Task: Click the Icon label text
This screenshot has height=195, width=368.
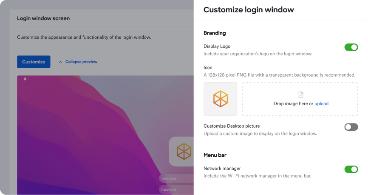Action: (x=208, y=68)
